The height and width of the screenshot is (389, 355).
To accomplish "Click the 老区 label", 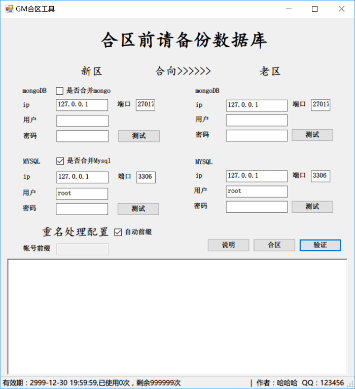I will (270, 71).
